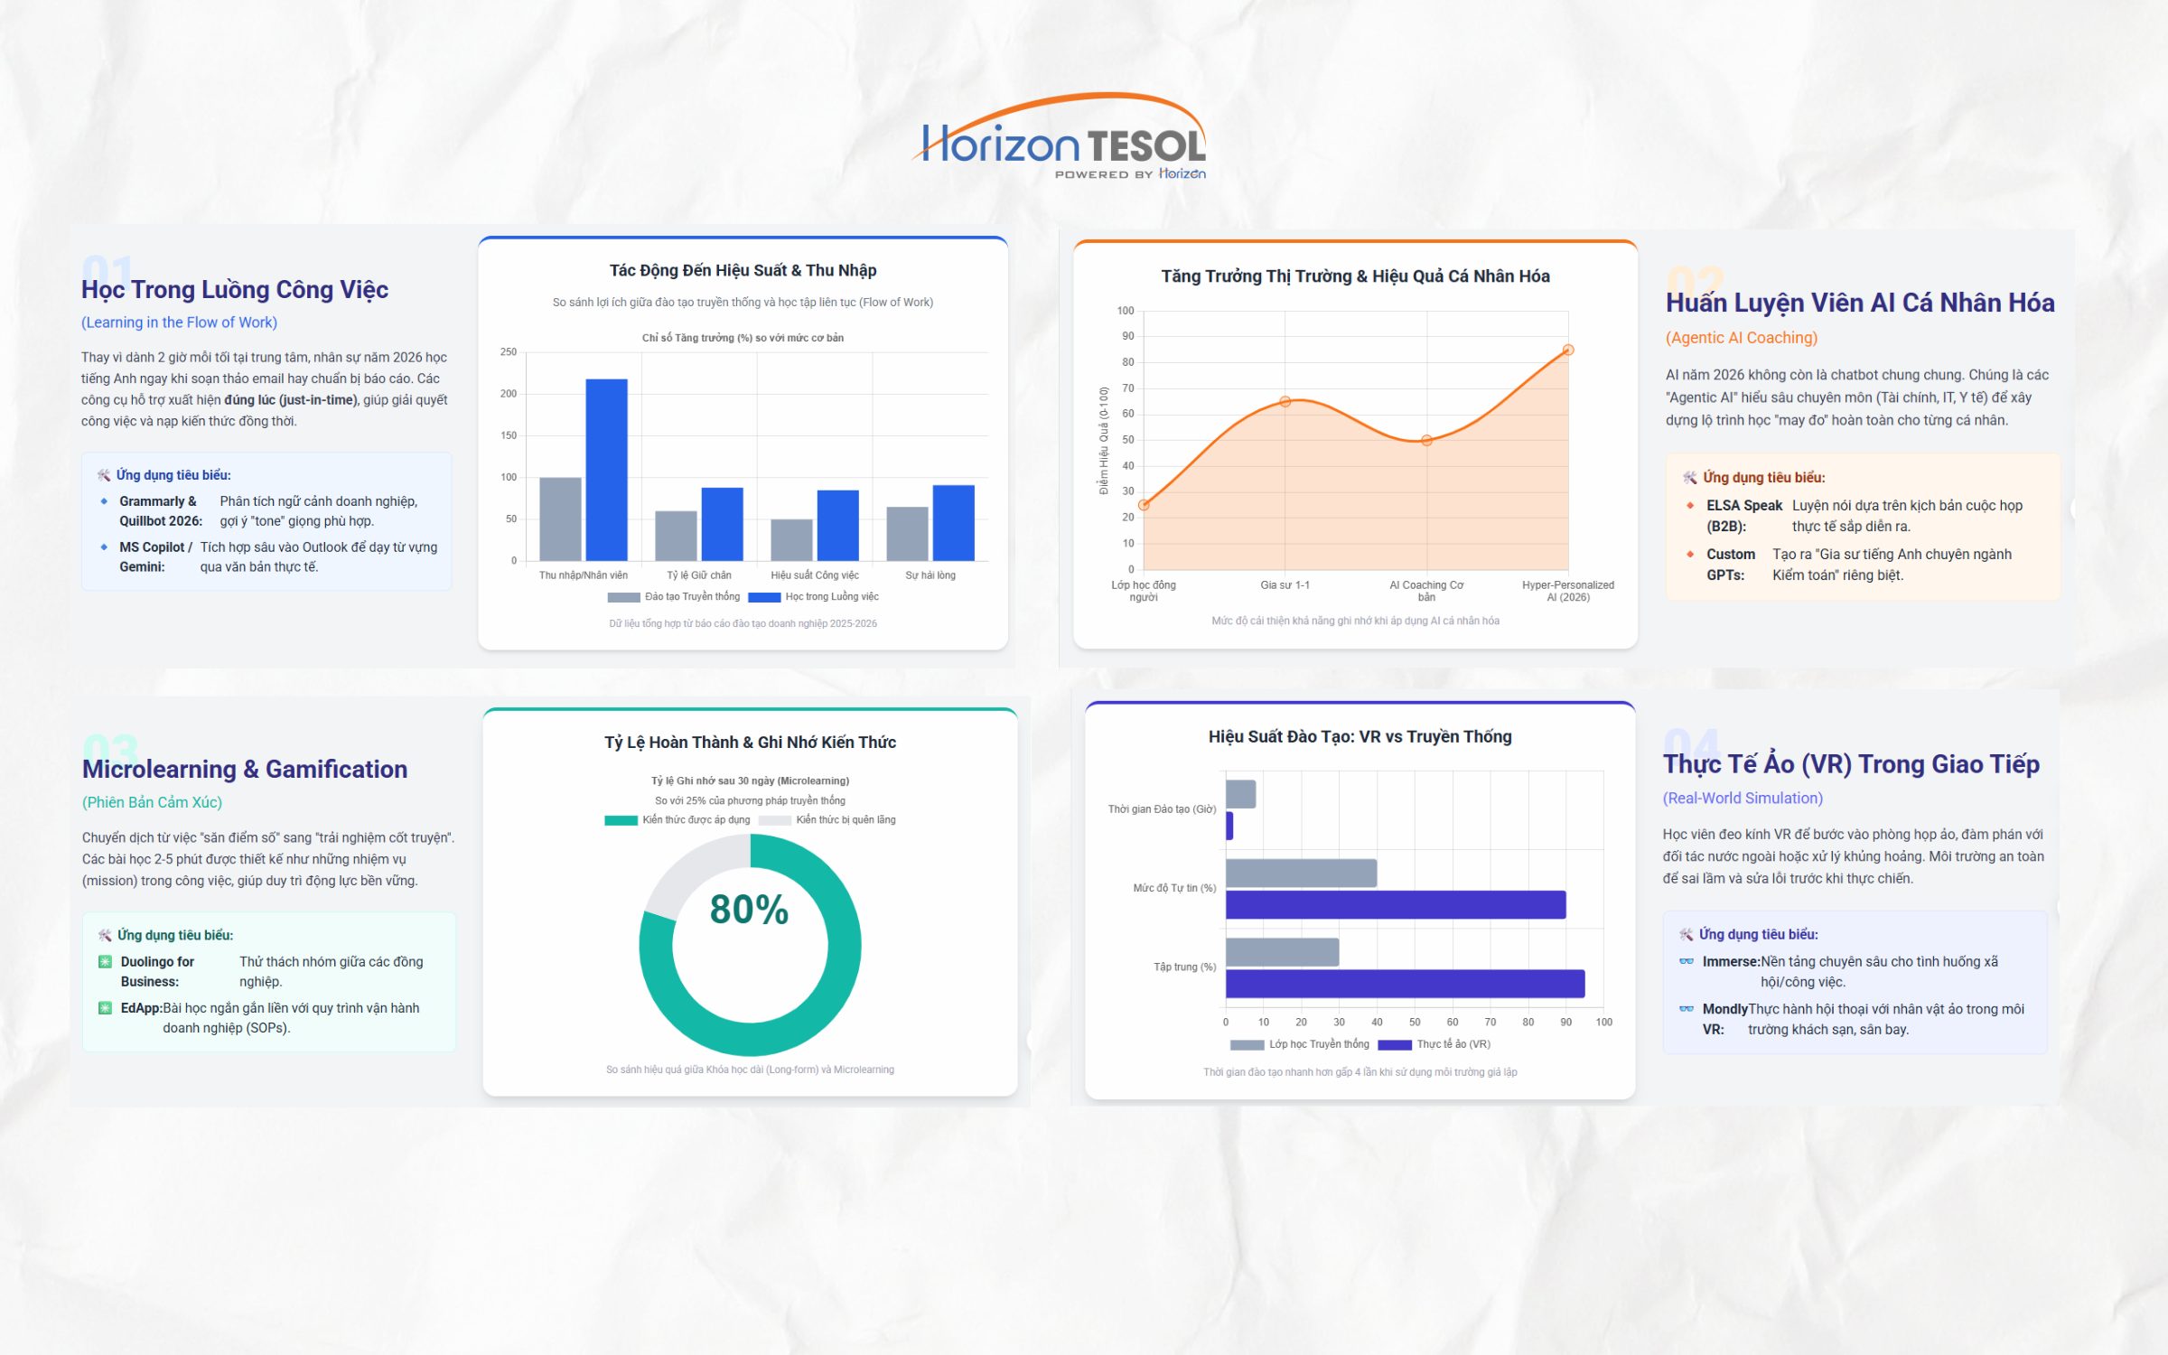The height and width of the screenshot is (1355, 2168).
Task: Click the glasses icon beside Mondly VR
Action: [x=1686, y=1009]
